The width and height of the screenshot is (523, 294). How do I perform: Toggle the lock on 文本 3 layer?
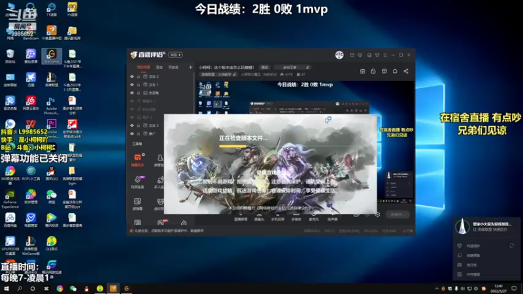pyautogui.click(x=139, y=125)
